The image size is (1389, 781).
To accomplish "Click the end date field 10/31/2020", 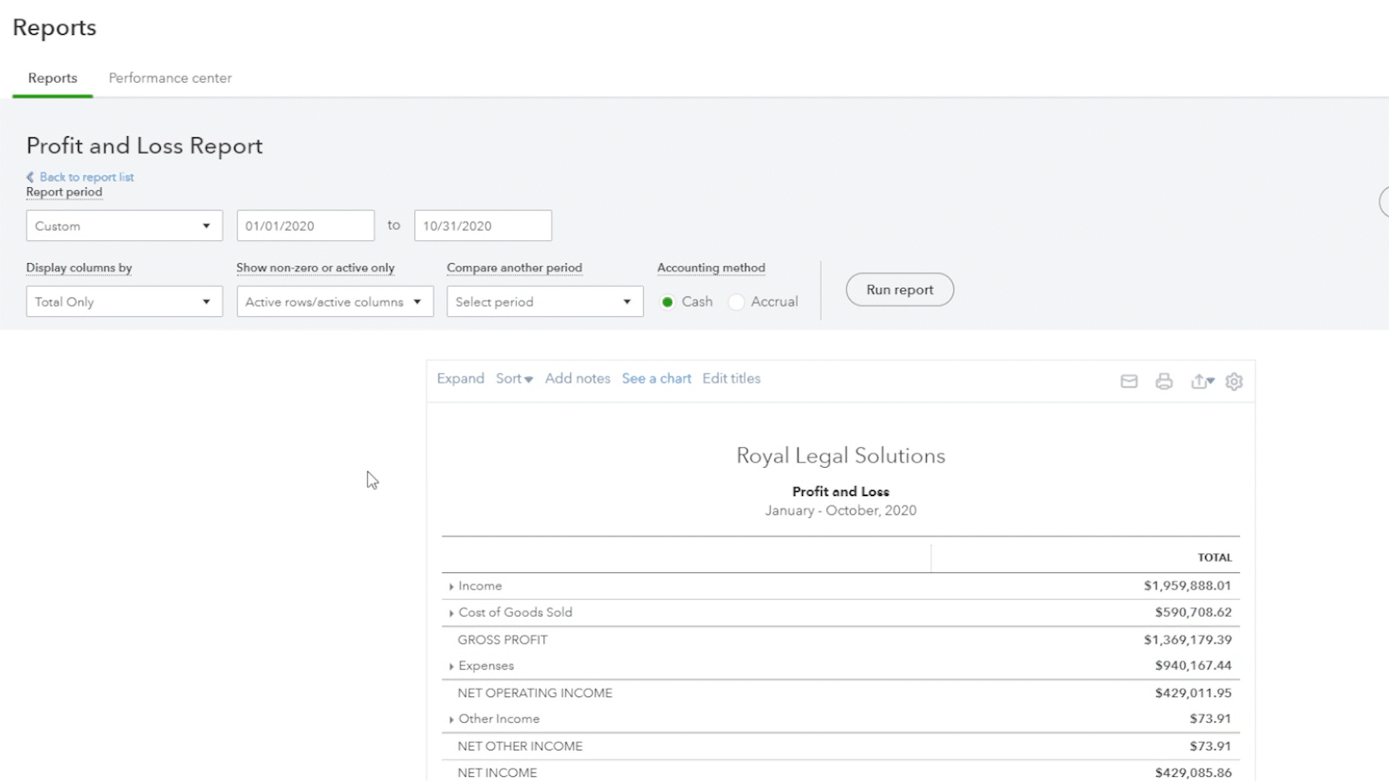I will 483,226.
